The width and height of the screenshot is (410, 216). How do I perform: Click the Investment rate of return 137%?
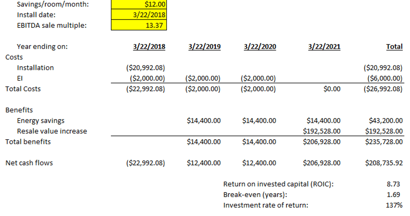[394, 205]
